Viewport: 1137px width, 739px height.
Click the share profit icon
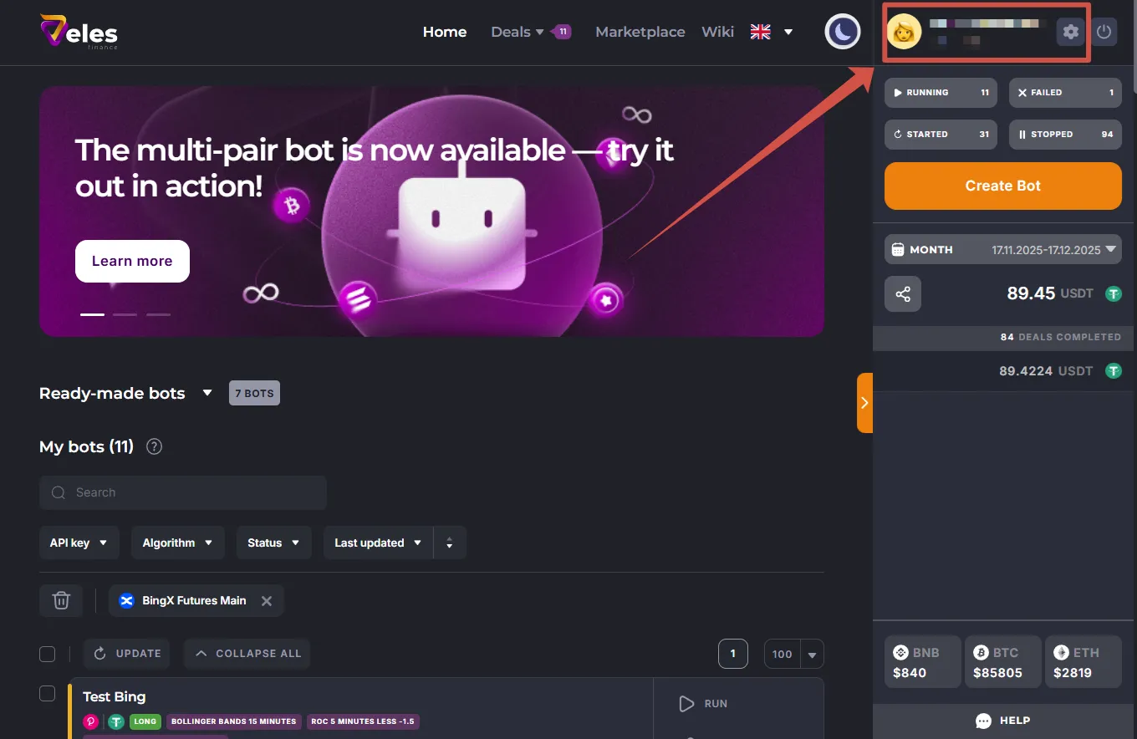click(x=903, y=294)
